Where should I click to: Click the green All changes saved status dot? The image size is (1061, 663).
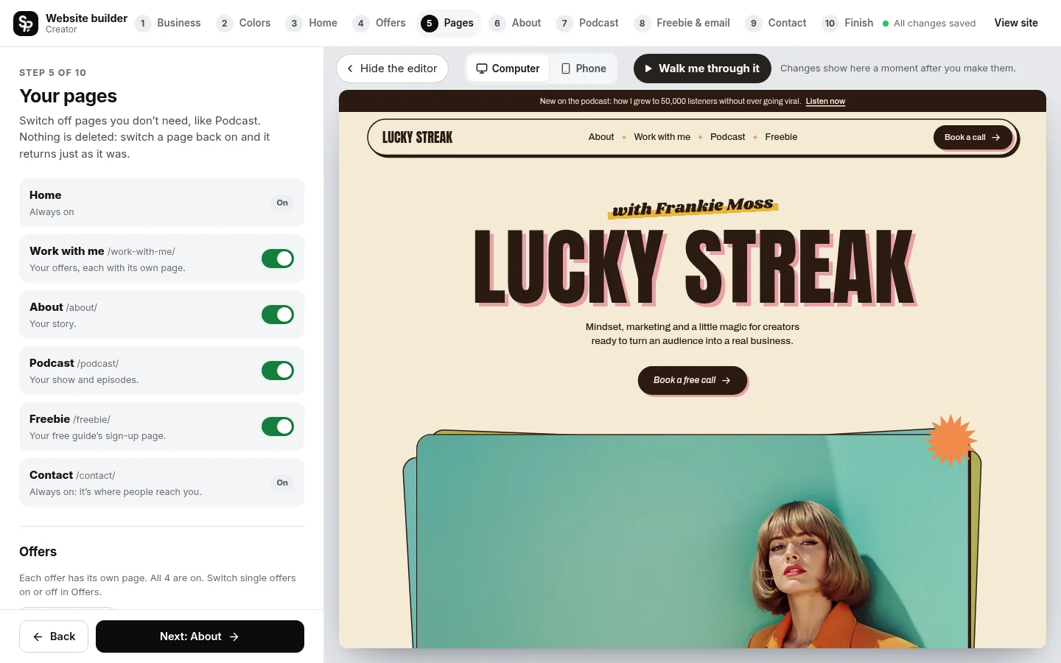point(886,24)
